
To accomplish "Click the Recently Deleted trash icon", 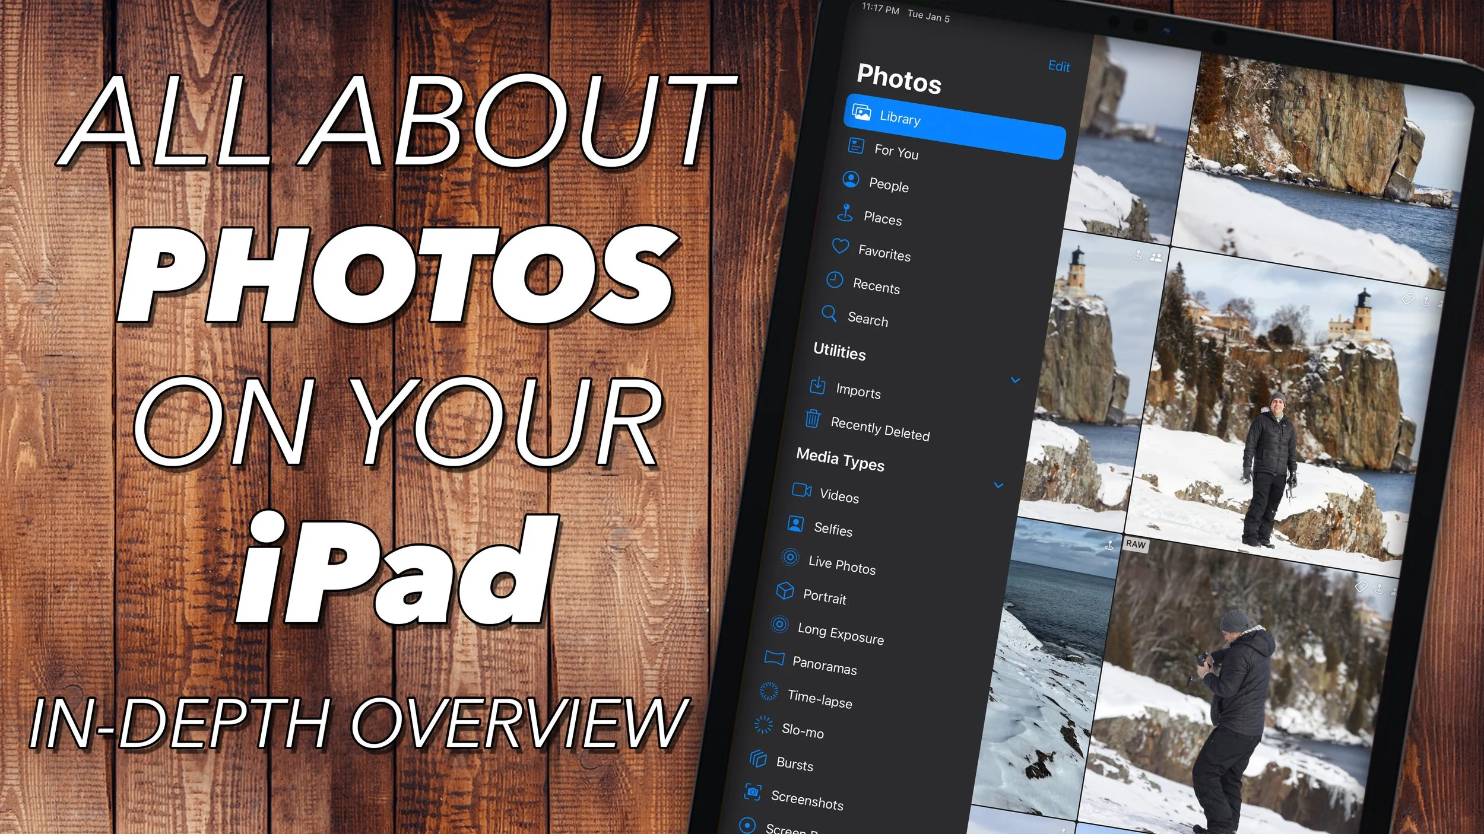I will point(813,418).
